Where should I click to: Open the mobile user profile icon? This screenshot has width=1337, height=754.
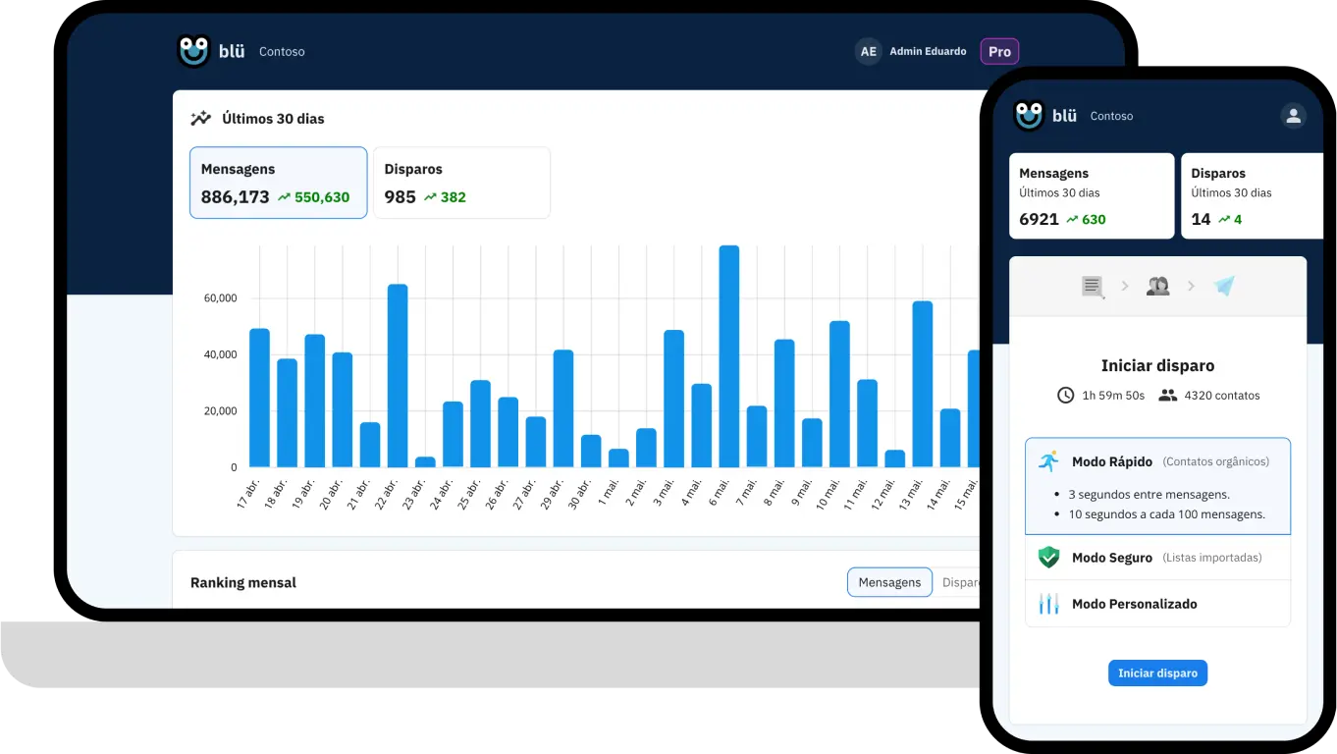point(1293,116)
